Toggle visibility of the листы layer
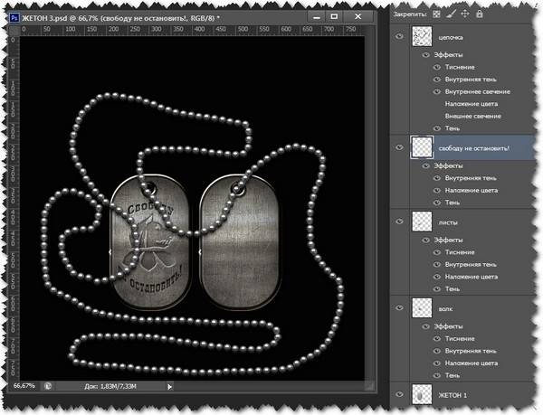The width and height of the screenshot is (543, 415). tap(399, 220)
